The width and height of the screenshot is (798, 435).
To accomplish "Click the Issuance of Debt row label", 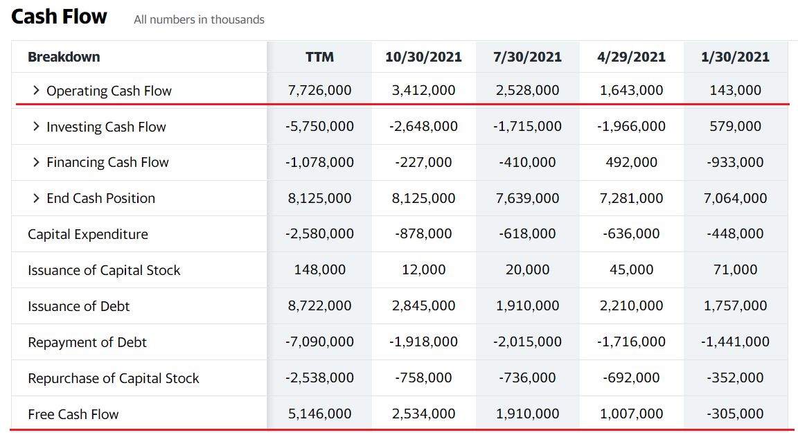I will click(x=78, y=306).
